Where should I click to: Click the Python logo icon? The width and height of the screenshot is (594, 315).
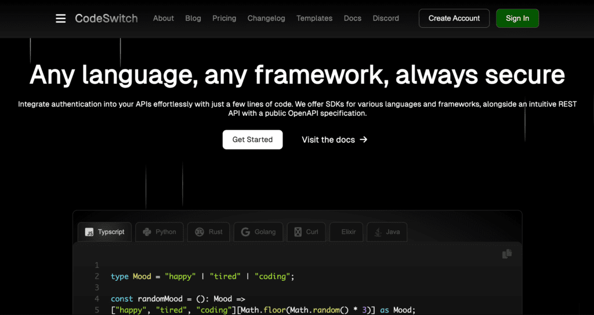point(146,232)
